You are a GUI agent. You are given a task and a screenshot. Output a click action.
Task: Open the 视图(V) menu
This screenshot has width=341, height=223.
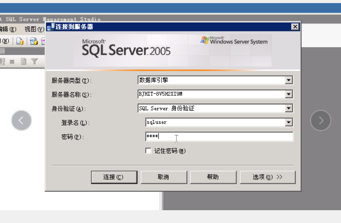click(x=34, y=29)
